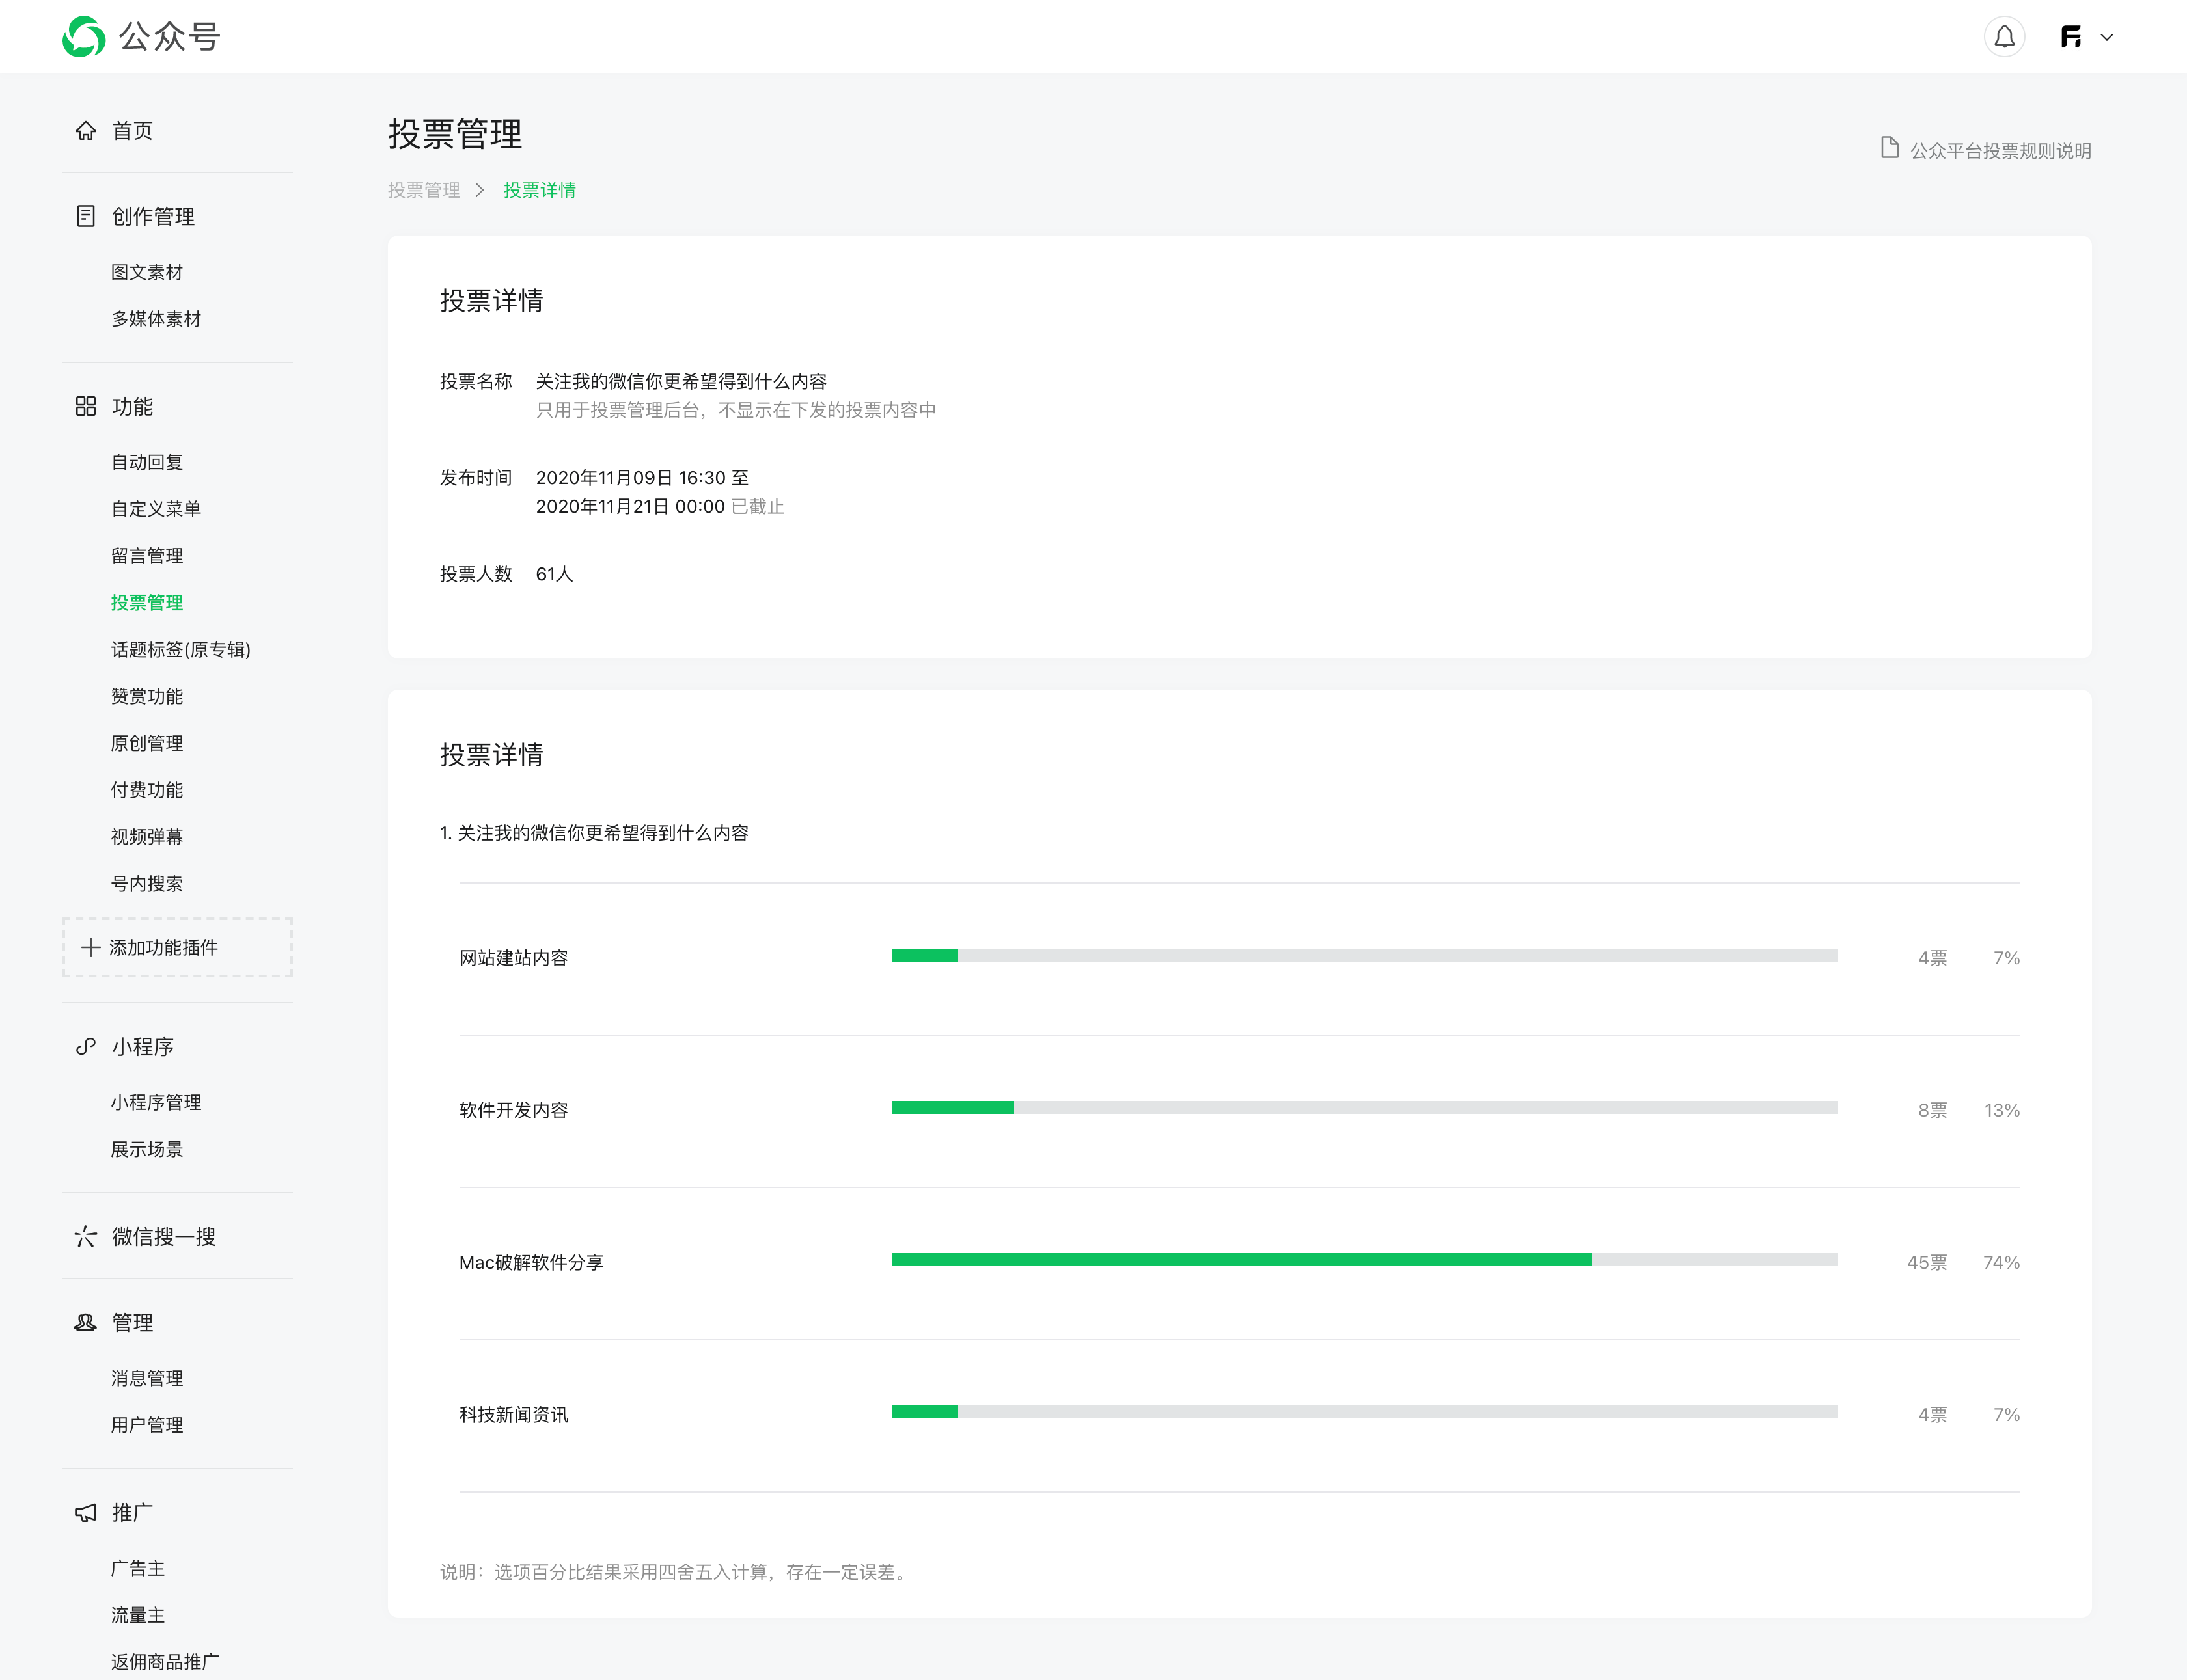Open 微信搜一搜 in sidebar
The height and width of the screenshot is (1680, 2187).
click(x=164, y=1236)
